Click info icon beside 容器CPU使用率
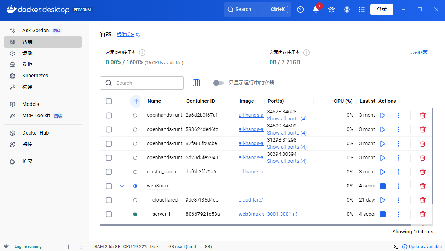Screen dimensions: 445x251 click(x=142, y=53)
